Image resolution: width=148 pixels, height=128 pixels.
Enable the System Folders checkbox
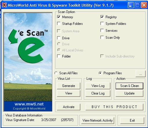[102, 23]
